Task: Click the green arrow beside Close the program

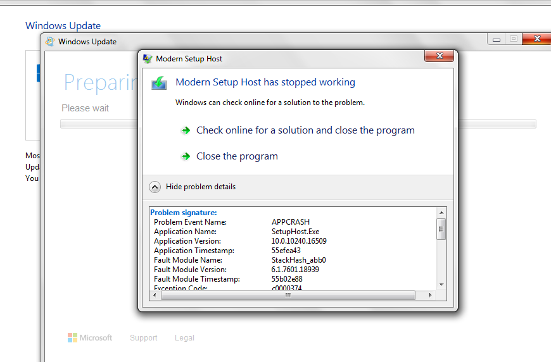Action: (186, 156)
